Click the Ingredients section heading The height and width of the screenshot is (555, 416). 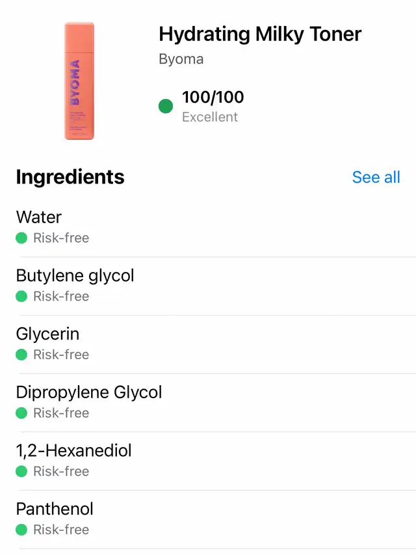pos(70,177)
